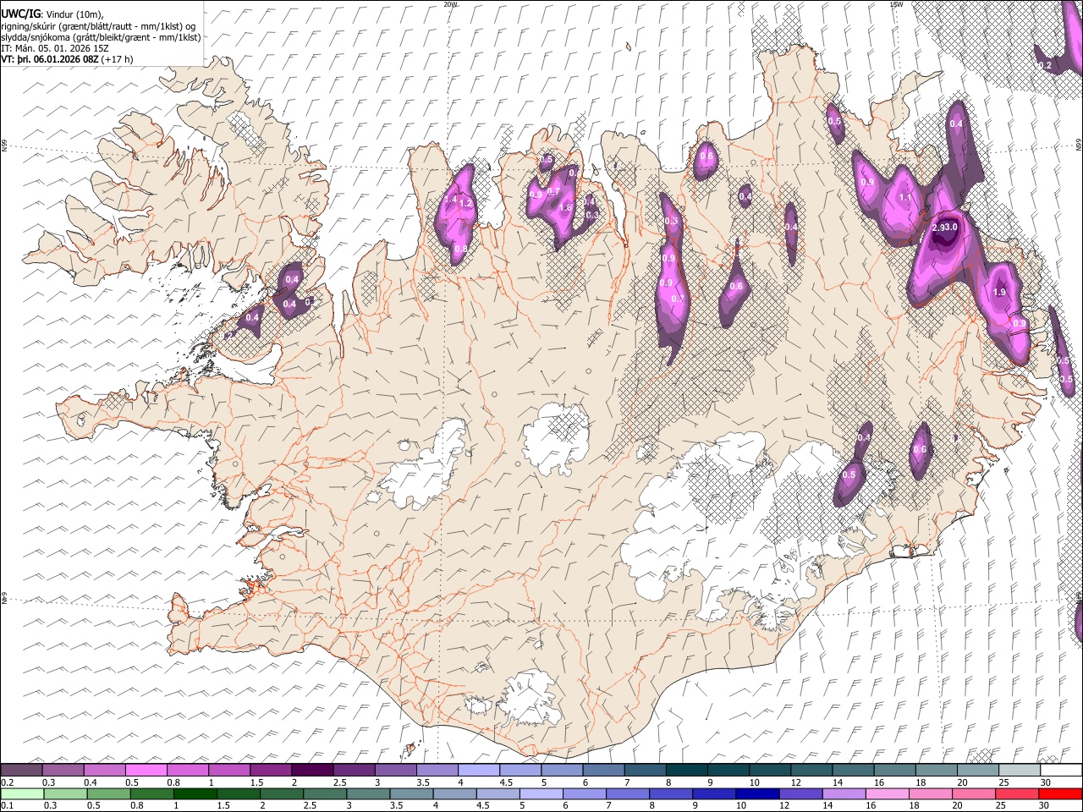Screen dimensions: 1083x812
Task: Click the 3.0 precipitation value in the east
Action: pyautogui.click(x=950, y=228)
